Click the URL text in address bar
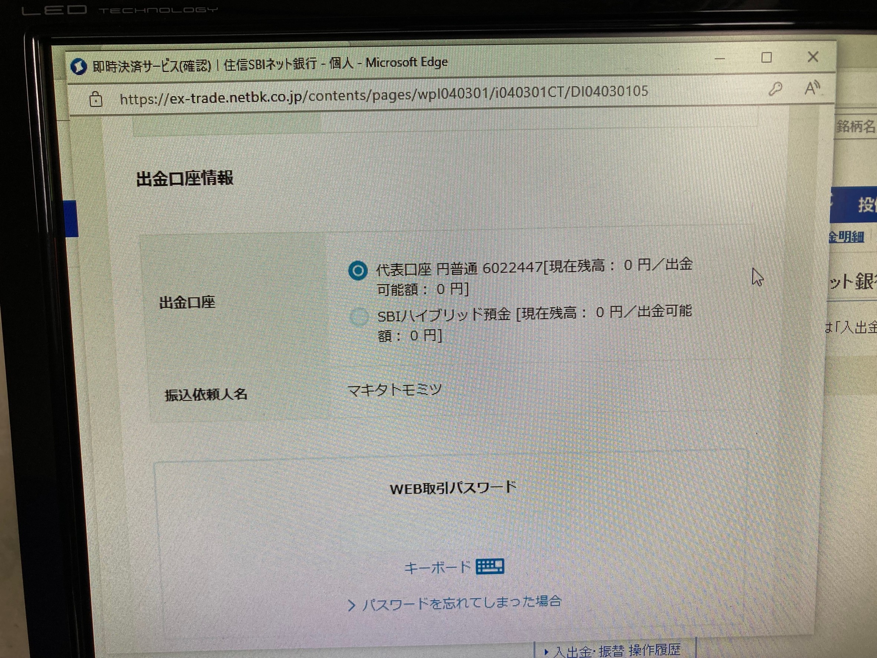The image size is (877, 658). (384, 95)
